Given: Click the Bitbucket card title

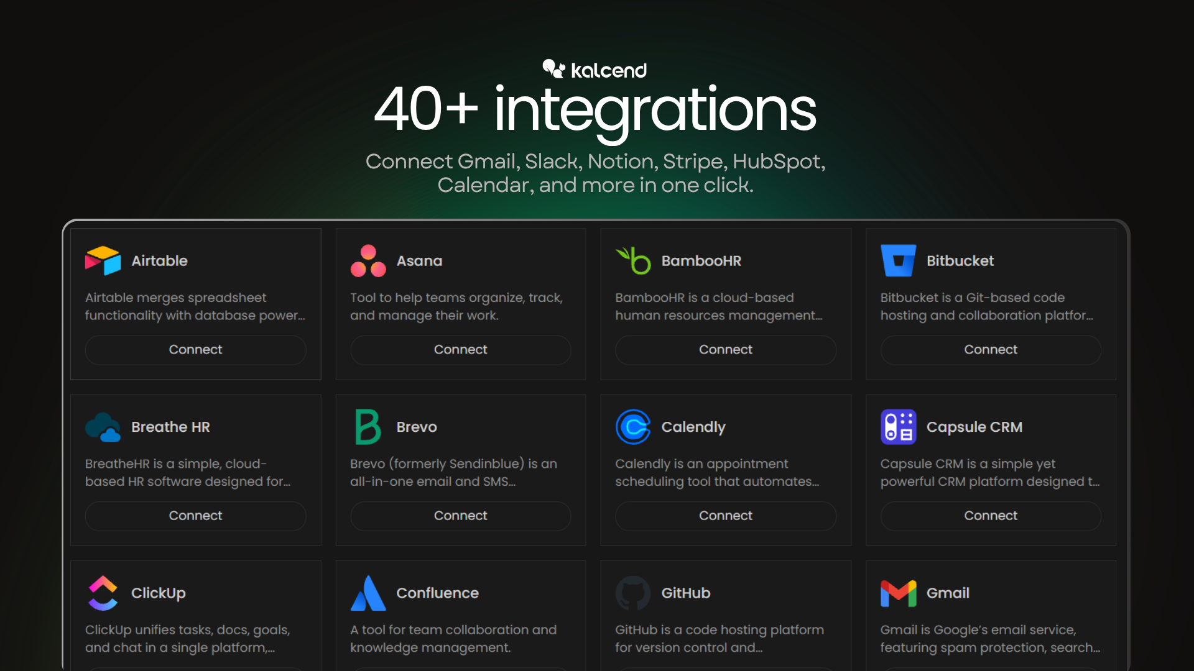Looking at the screenshot, I should [x=960, y=261].
